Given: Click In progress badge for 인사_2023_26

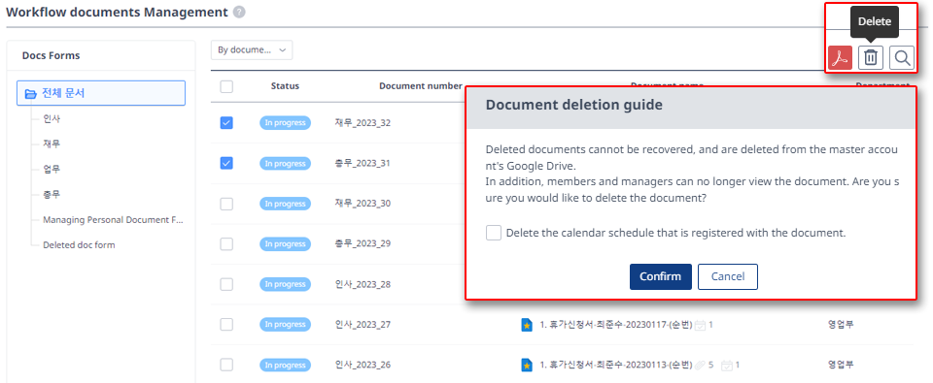Looking at the screenshot, I should (x=285, y=365).
